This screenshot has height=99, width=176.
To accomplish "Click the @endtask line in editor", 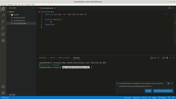I will coord(50,24).
